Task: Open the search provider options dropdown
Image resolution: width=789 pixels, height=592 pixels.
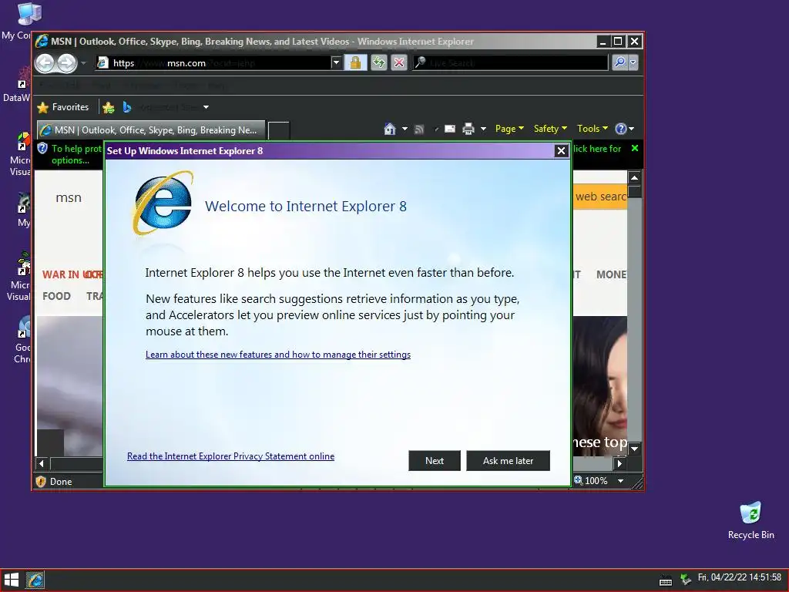Action: tap(633, 62)
